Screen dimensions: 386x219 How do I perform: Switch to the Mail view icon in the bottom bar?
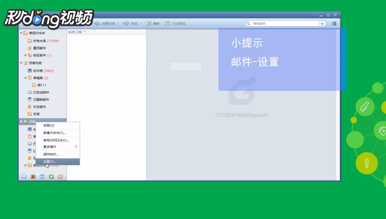tap(24, 177)
